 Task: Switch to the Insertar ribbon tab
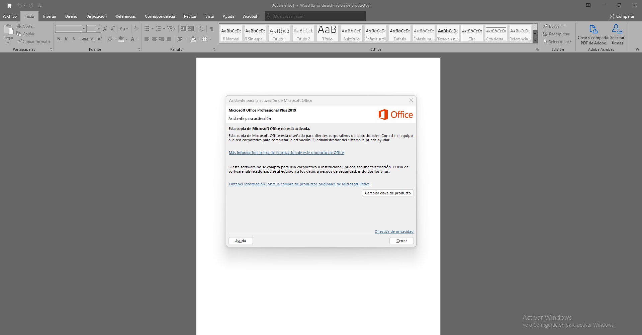pyautogui.click(x=50, y=16)
